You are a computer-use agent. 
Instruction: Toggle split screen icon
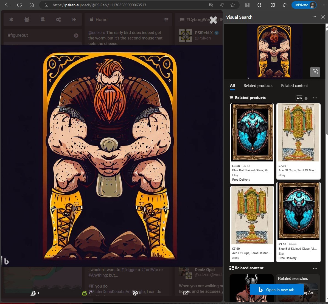[x=273, y=5]
